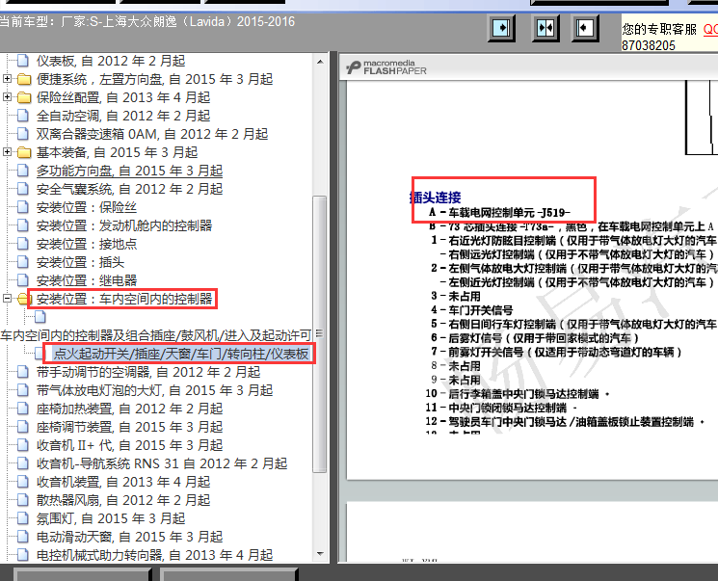Select 点火起动开关/插座/天窗/车门/转向柱/仪表板 entry
Image resolution: width=718 pixels, height=581 pixels.
[x=181, y=354]
